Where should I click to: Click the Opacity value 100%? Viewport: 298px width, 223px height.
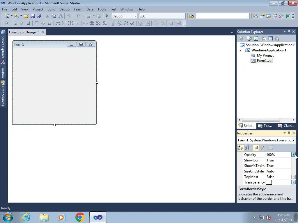coord(271,155)
